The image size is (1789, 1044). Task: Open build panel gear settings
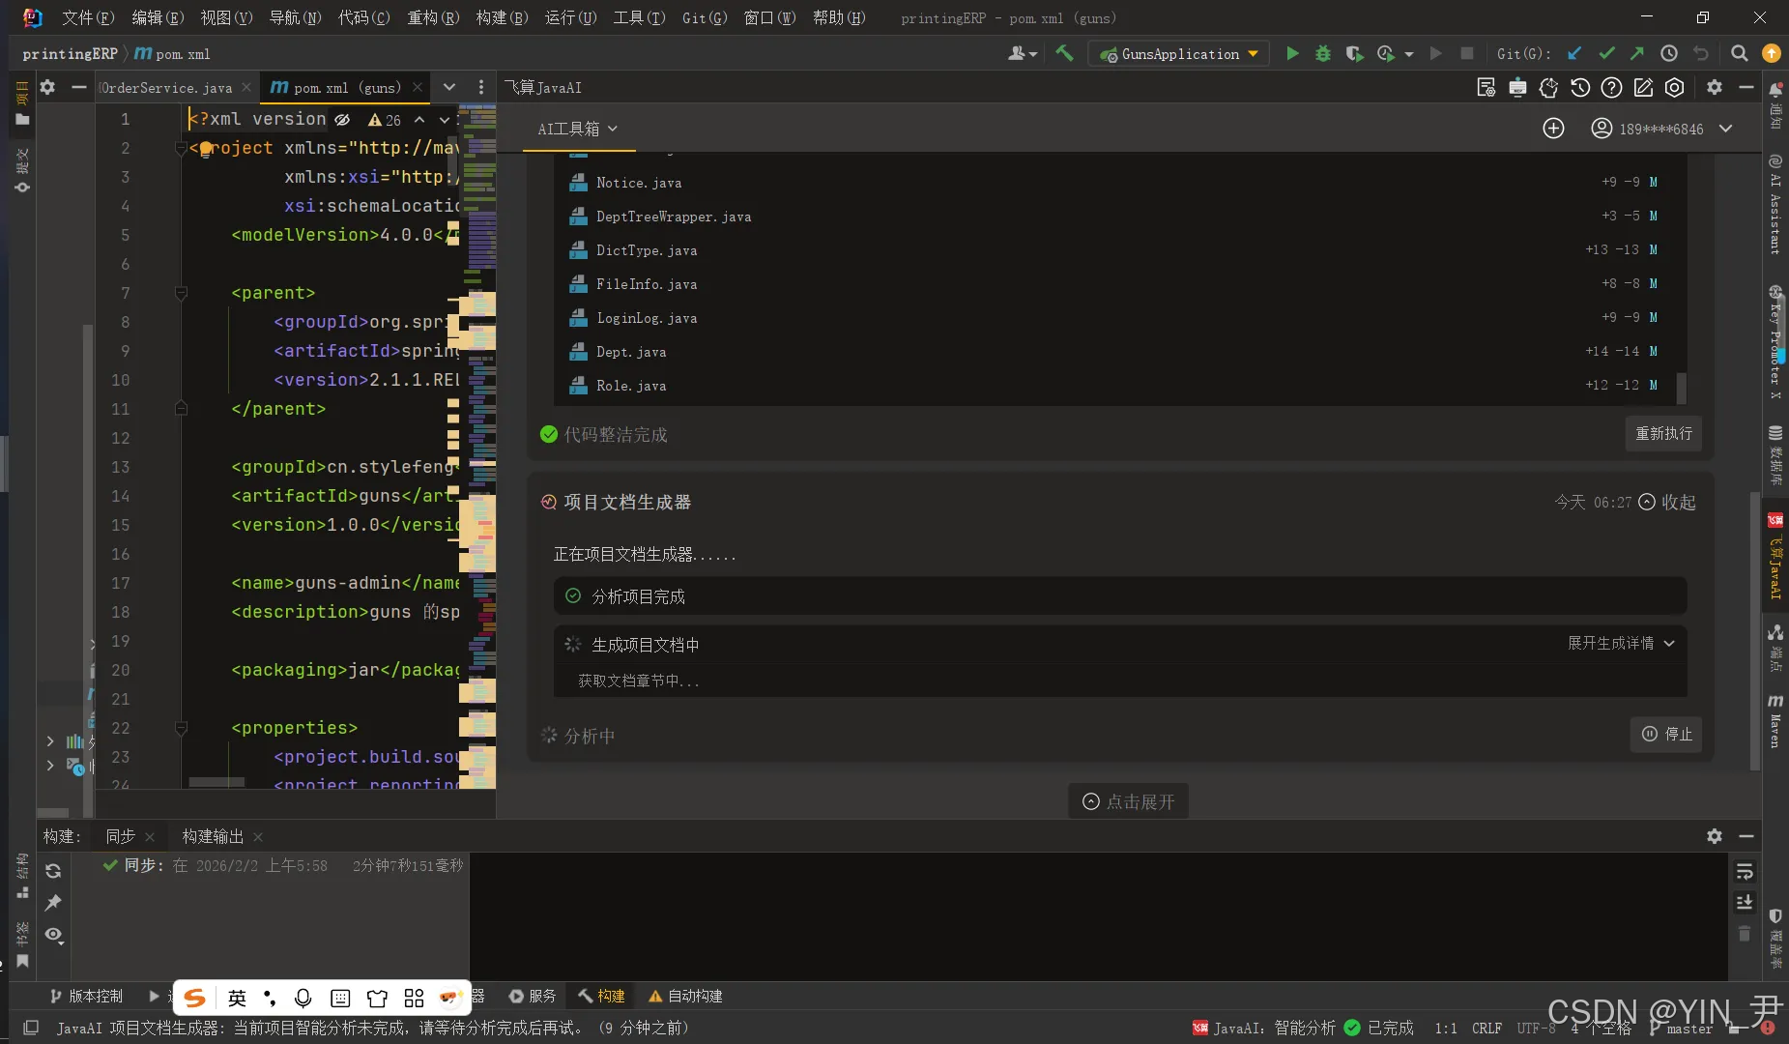tap(1715, 836)
